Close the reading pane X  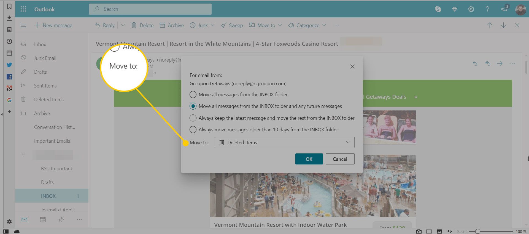coord(517,25)
